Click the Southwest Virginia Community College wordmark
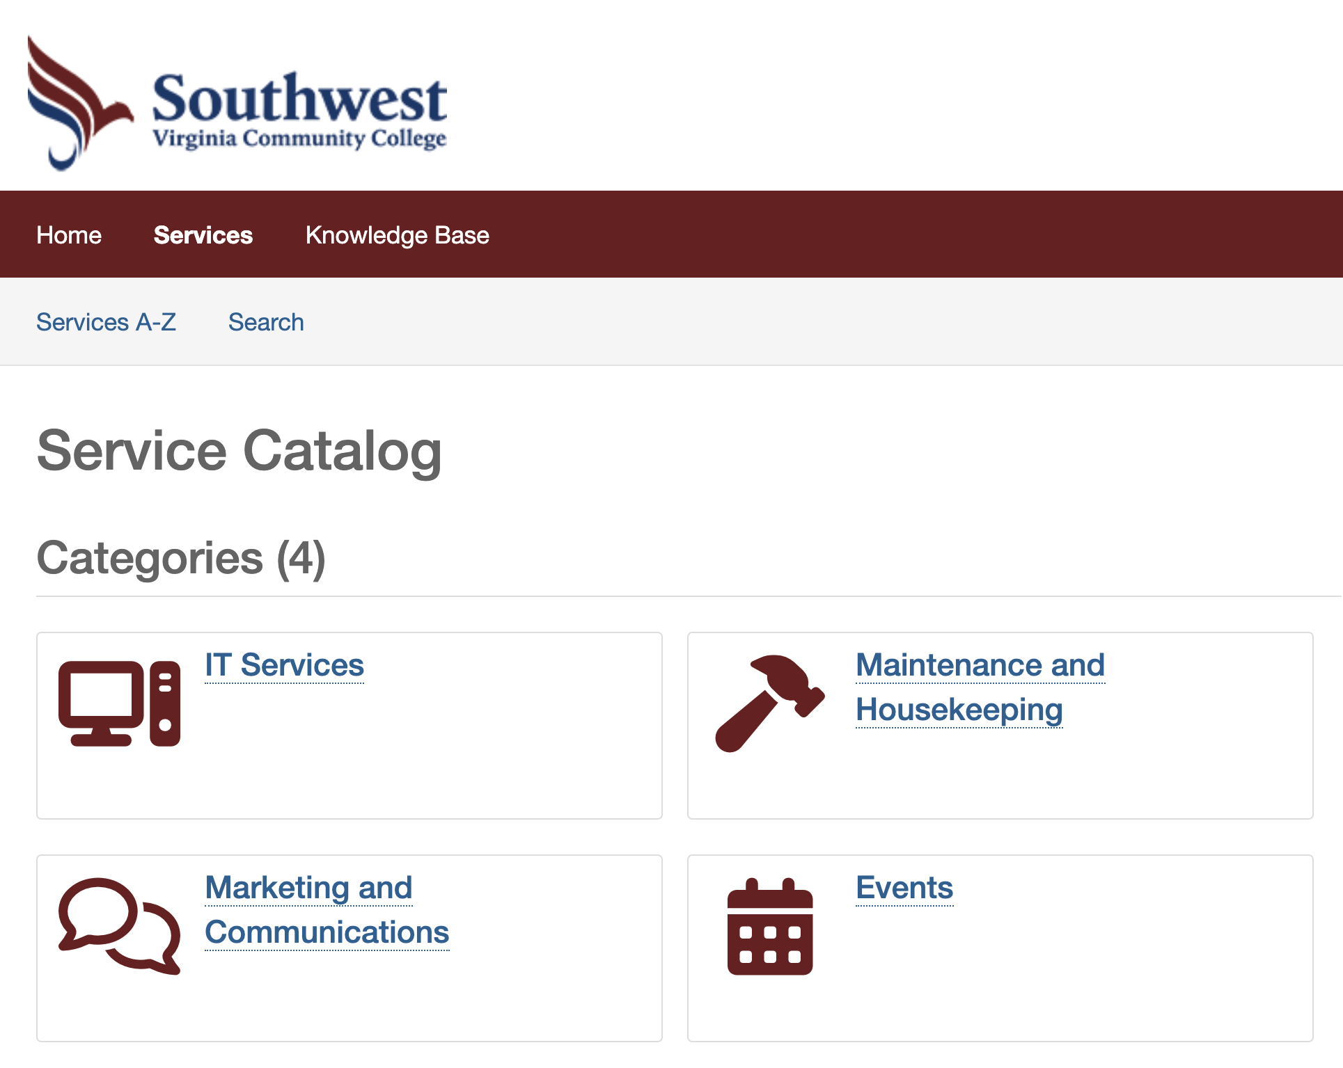This screenshot has width=1343, height=1068. [299, 110]
